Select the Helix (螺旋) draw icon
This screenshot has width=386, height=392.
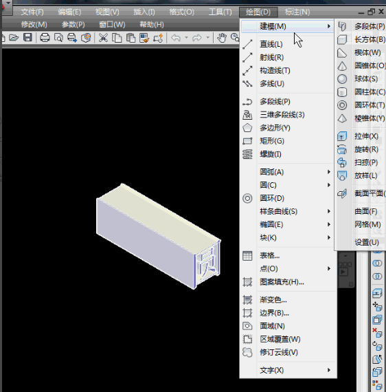pyautogui.click(x=247, y=154)
